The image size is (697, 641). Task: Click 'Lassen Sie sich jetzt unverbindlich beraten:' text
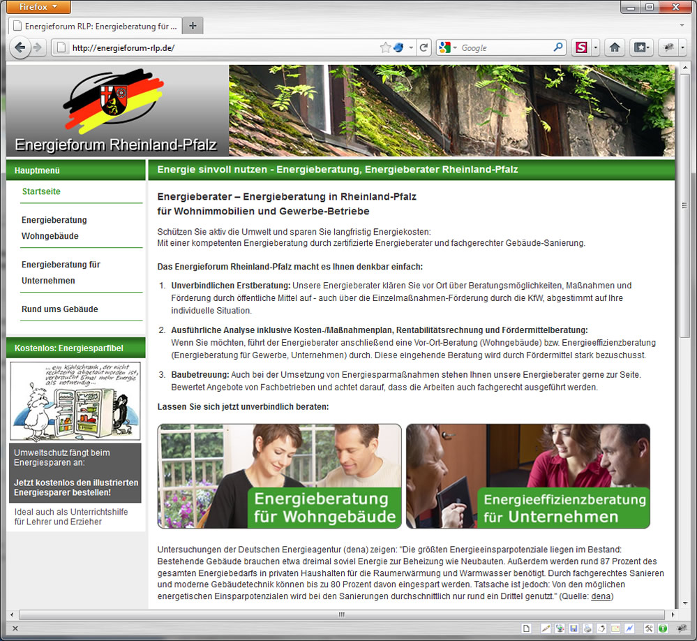click(243, 406)
